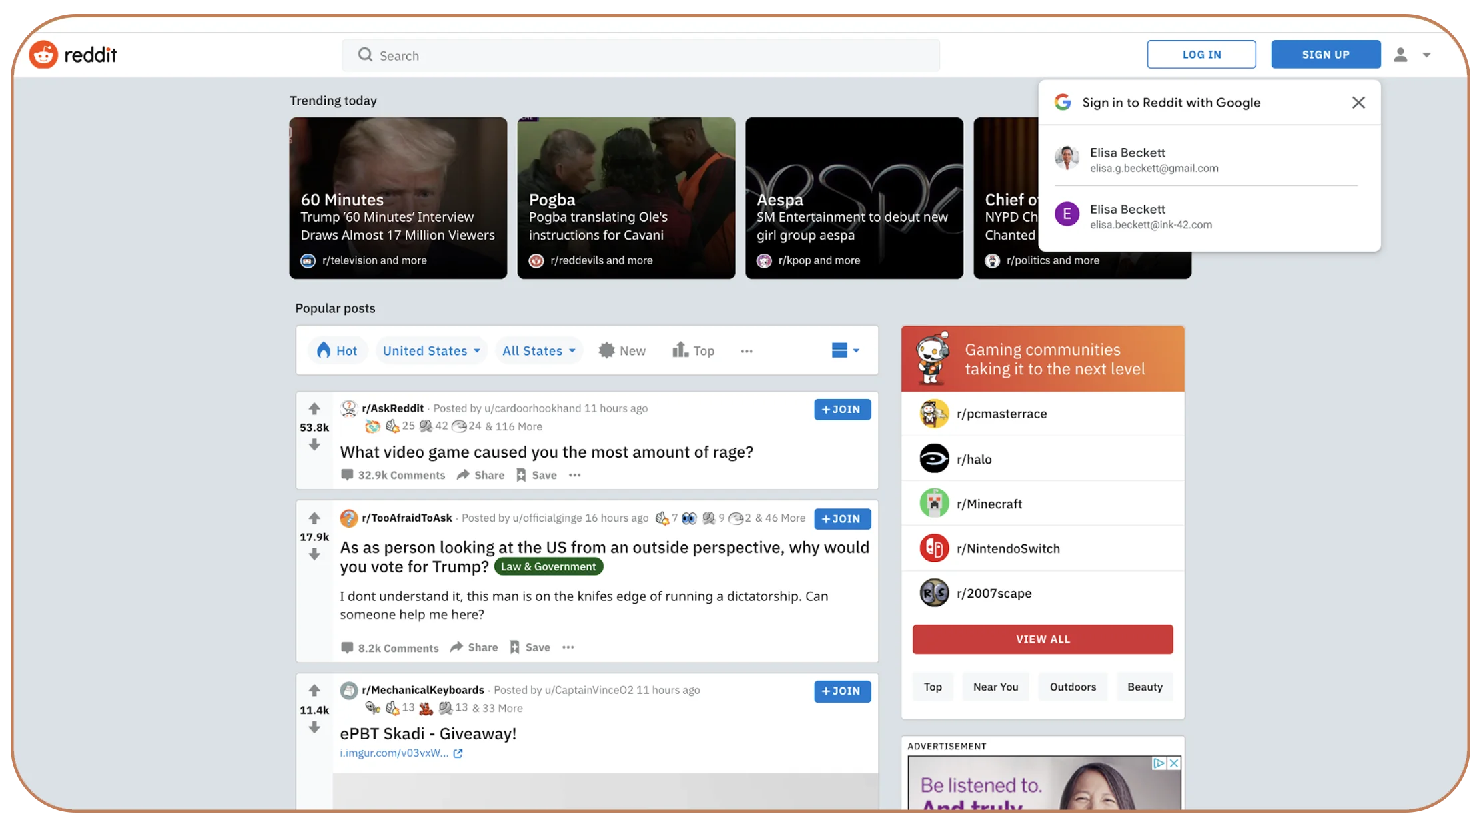The image size is (1481, 826).
Task: Close the advertisement with X icon
Action: [1174, 763]
